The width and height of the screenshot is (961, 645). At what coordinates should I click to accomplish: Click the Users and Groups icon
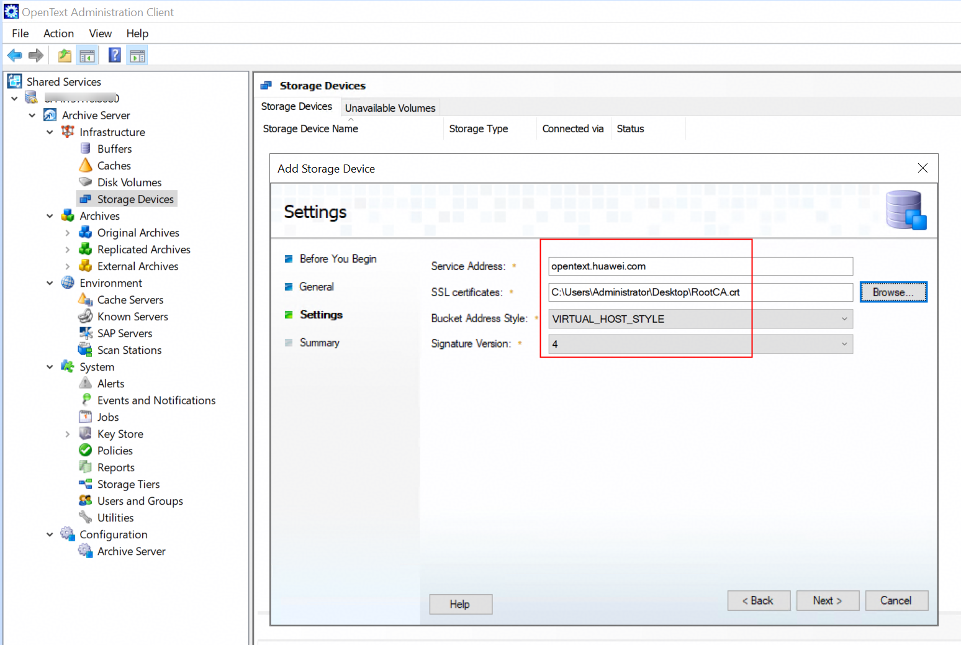pos(86,500)
